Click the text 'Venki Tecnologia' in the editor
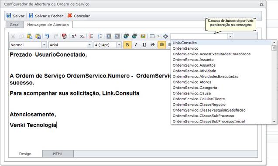 33,125
